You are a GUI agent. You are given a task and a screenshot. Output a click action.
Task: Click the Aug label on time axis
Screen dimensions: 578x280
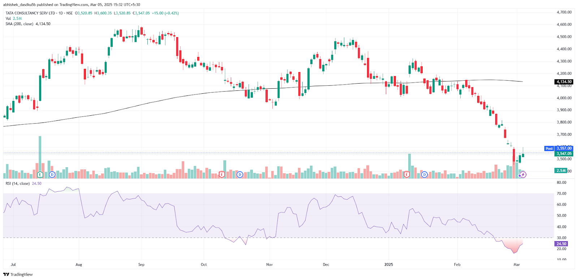(79, 265)
